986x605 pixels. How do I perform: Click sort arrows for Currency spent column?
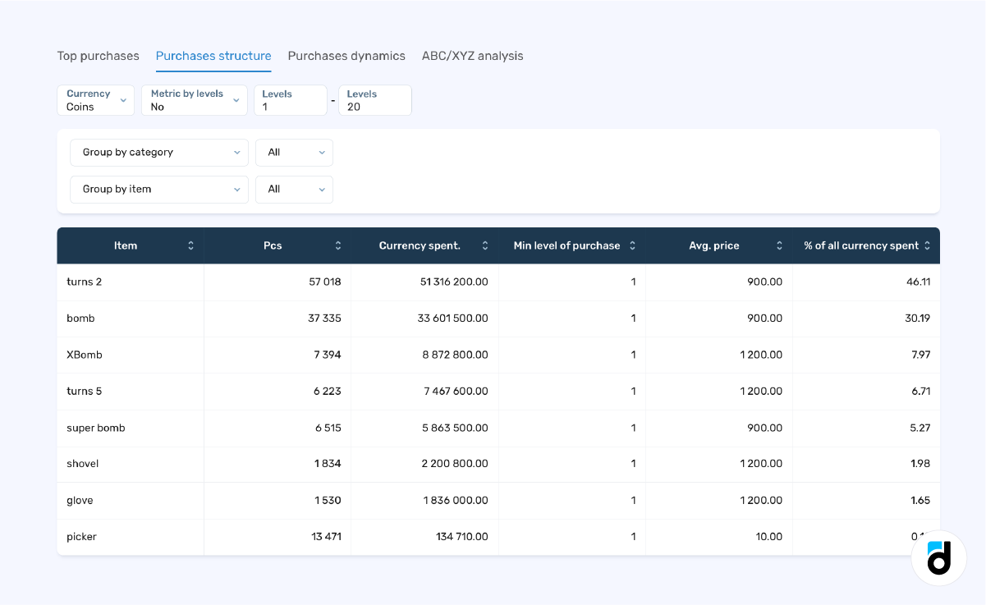(485, 245)
